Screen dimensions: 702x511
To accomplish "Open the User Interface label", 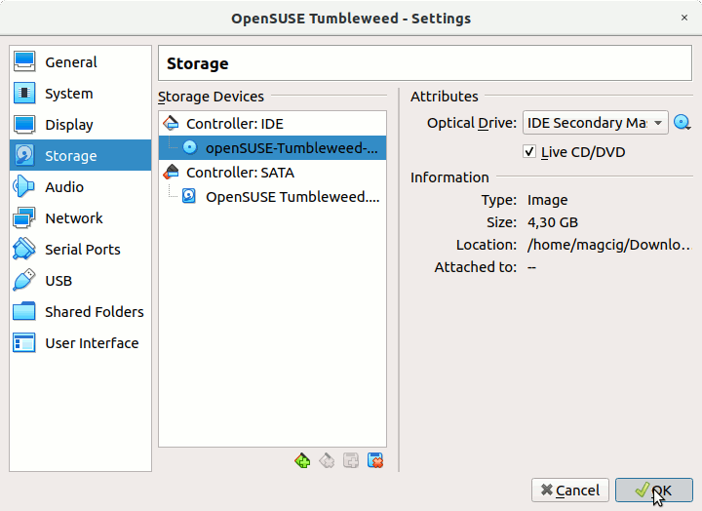I will tap(92, 343).
